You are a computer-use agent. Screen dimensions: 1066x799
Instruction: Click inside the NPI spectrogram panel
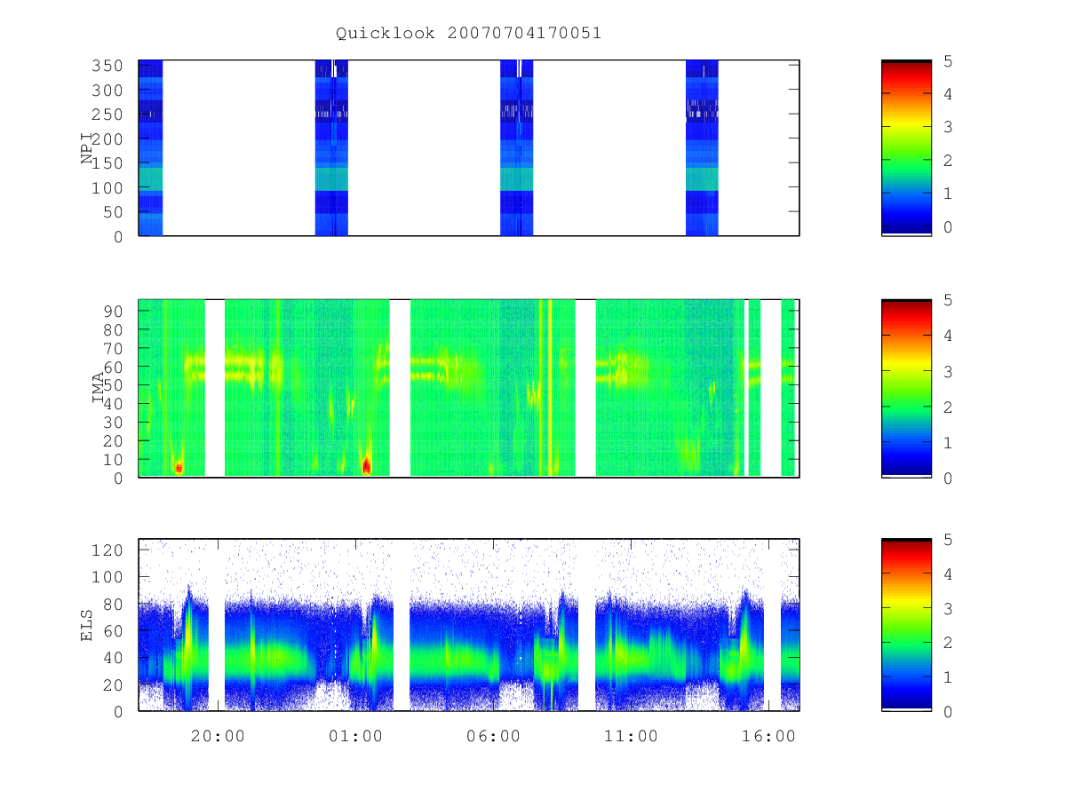coord(469,148)
